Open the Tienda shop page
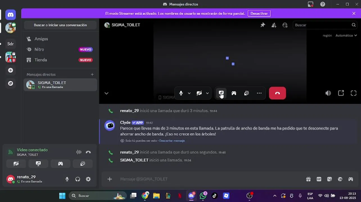361x202 pixels. coord(60,60)
